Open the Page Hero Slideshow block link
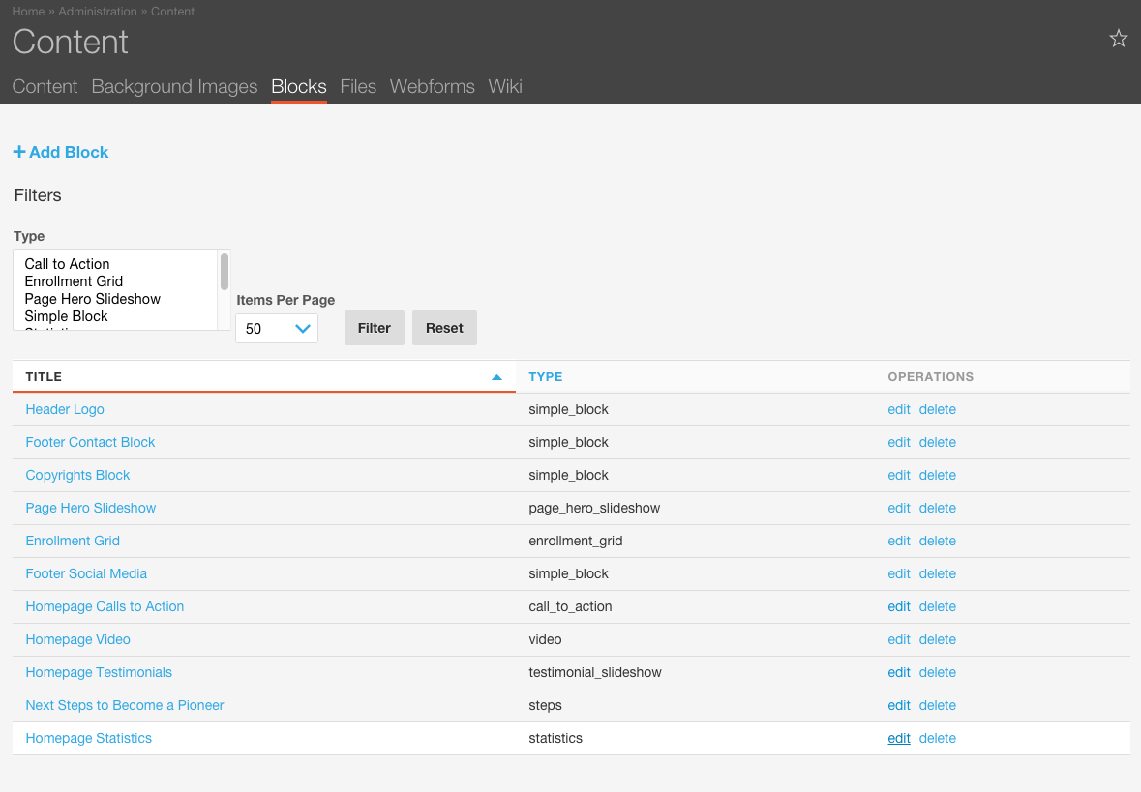The height and width of the screenshot is (792, 1141). click(91, 508)
